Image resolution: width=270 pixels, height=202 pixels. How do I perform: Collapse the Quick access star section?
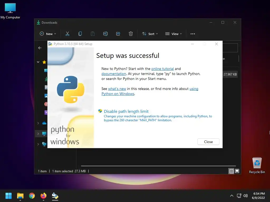[x=38, y=62]
